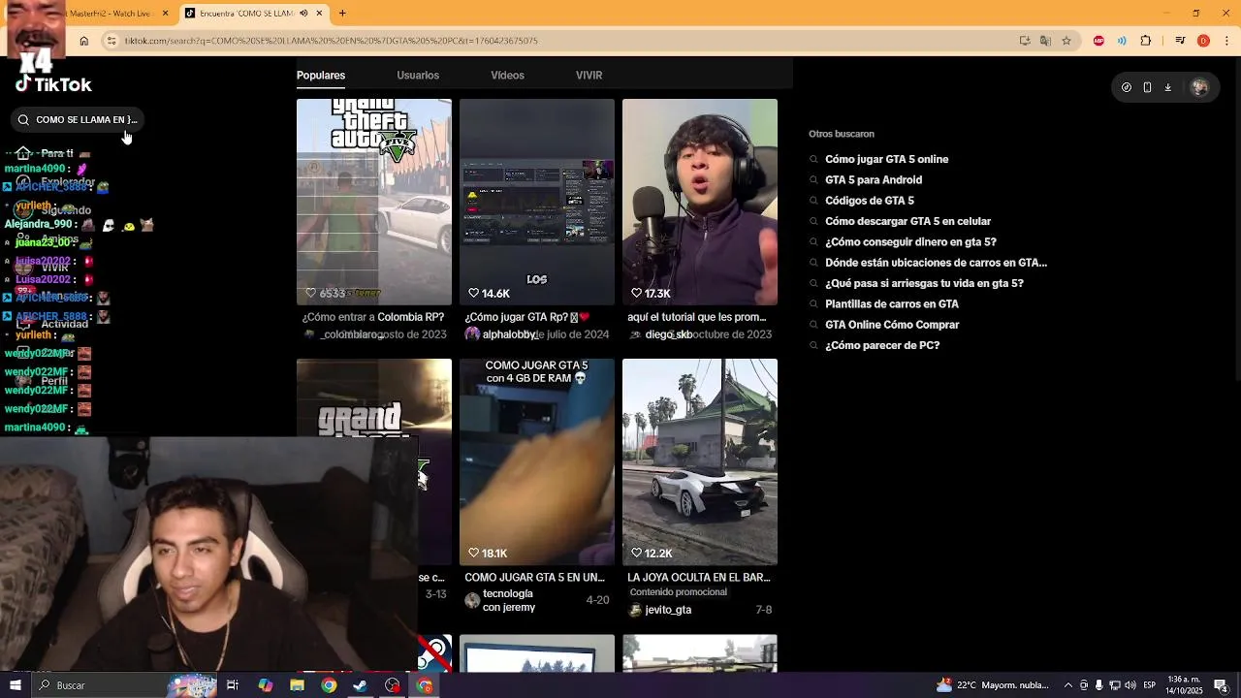
Task: Open File Explorer from the taskbar
Action: pyautogui.click(x=298, y=685)
